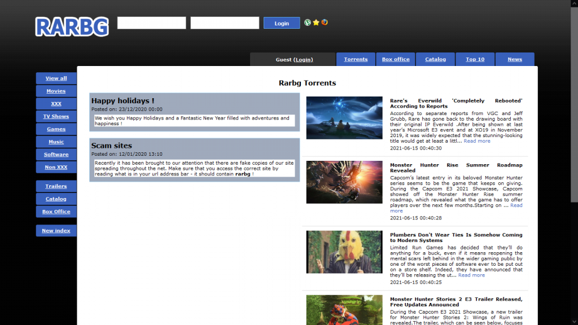Click "Posted on: 23/12/2020 00:00" date line
Screen dimensions: 578x325
(x=127, y=109)
